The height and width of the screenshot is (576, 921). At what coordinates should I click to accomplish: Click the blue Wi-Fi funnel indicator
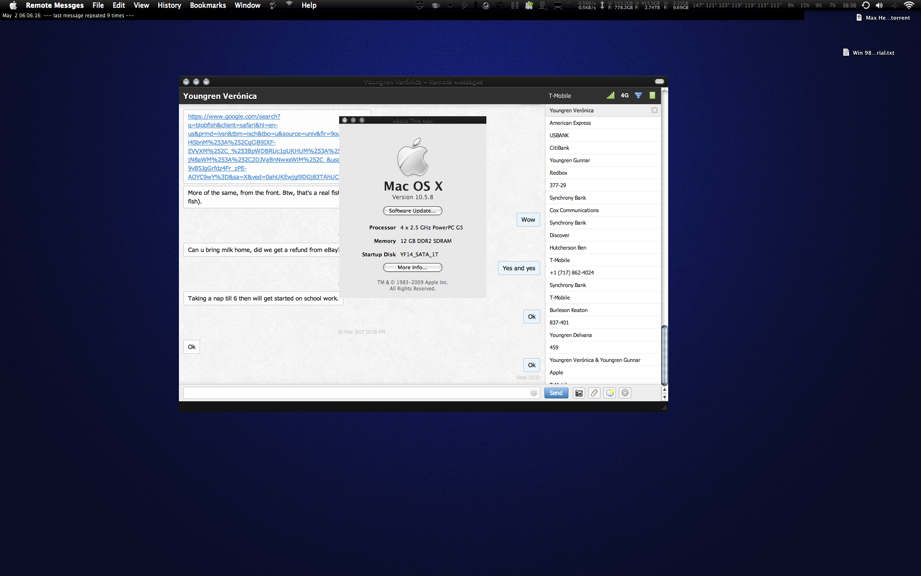pyautogui.click(x=638, y=96)
